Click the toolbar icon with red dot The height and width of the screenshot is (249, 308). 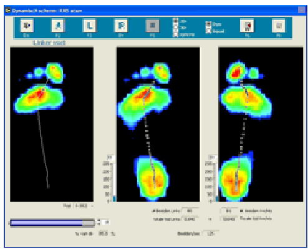click(x=247, y=26)
